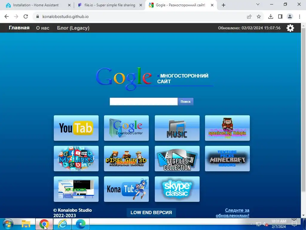Select the Gogle - Разносторонний сайт tab
Screen dimensions: 306x230
click(x=180, y=5)
